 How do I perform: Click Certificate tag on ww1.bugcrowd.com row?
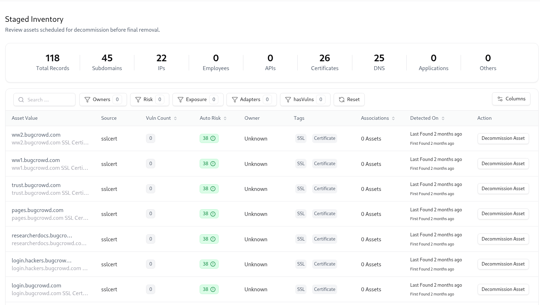click(324, 164)
